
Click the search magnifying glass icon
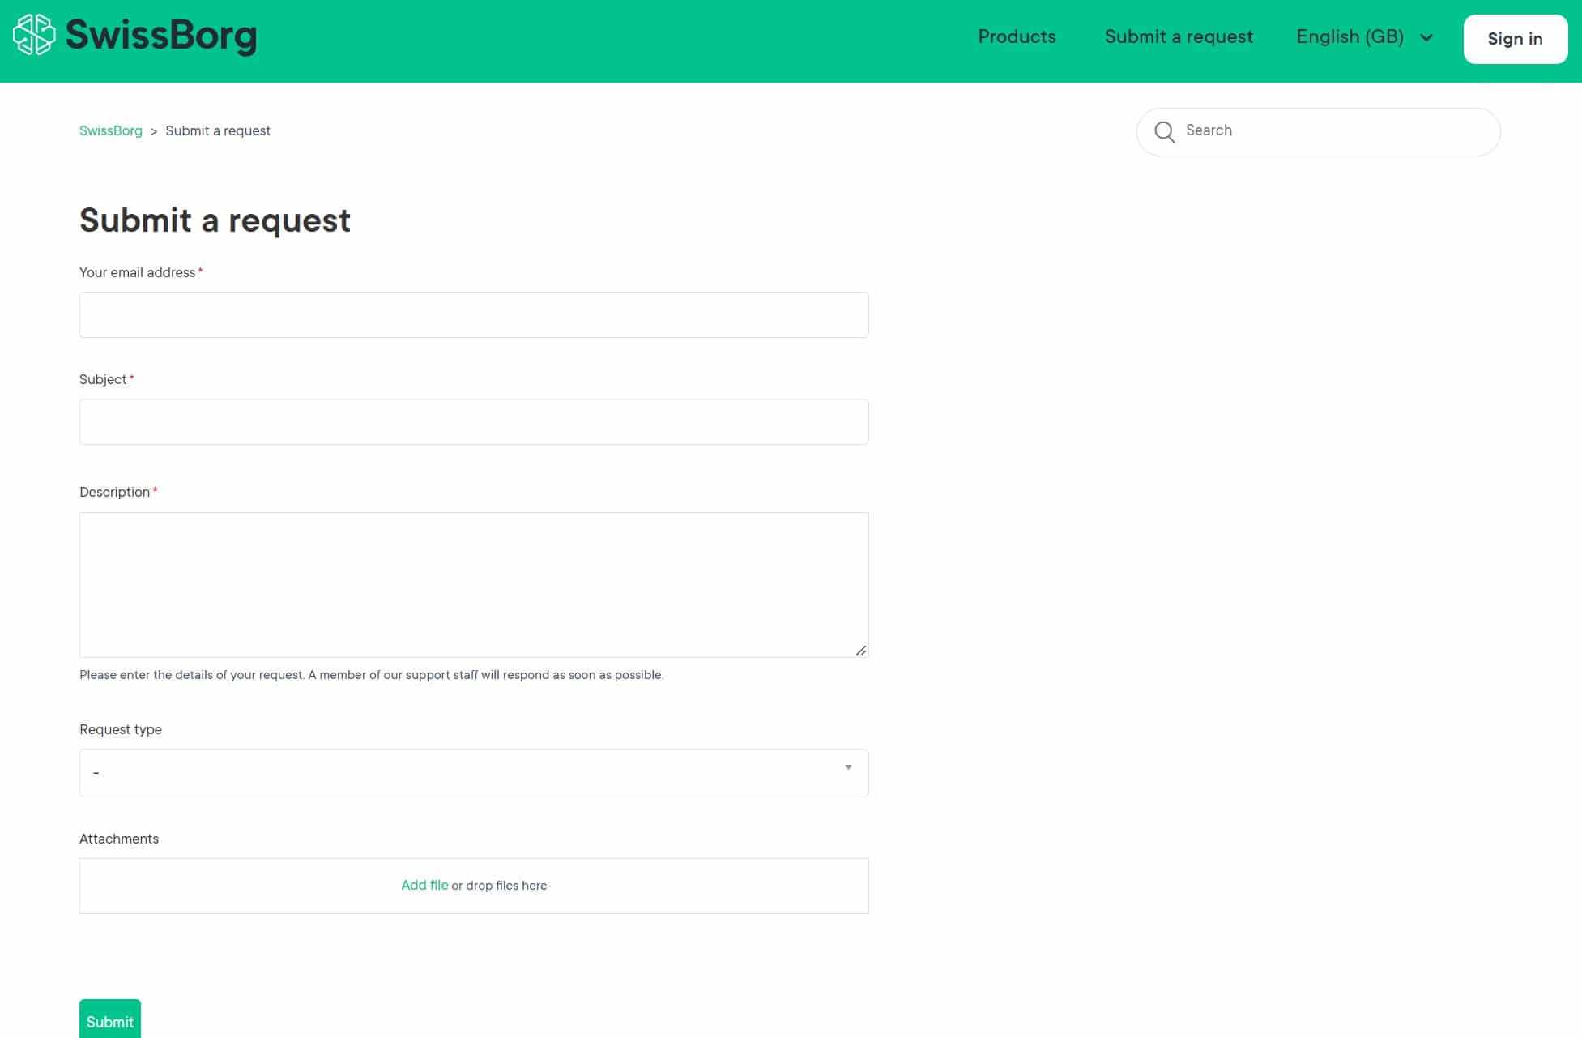point(1164,131)
